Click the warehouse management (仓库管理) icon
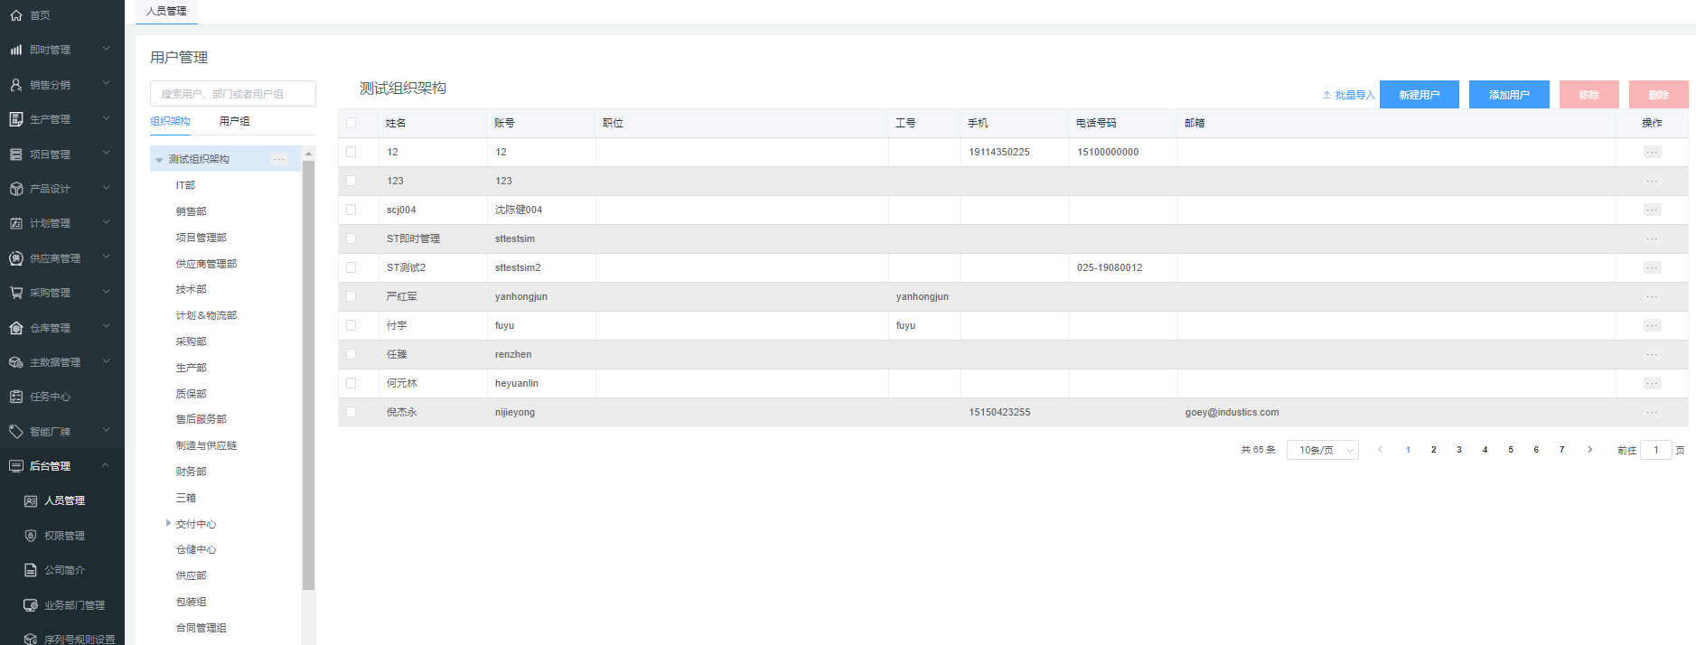1696x645 pixels. [x=16, y=328]
